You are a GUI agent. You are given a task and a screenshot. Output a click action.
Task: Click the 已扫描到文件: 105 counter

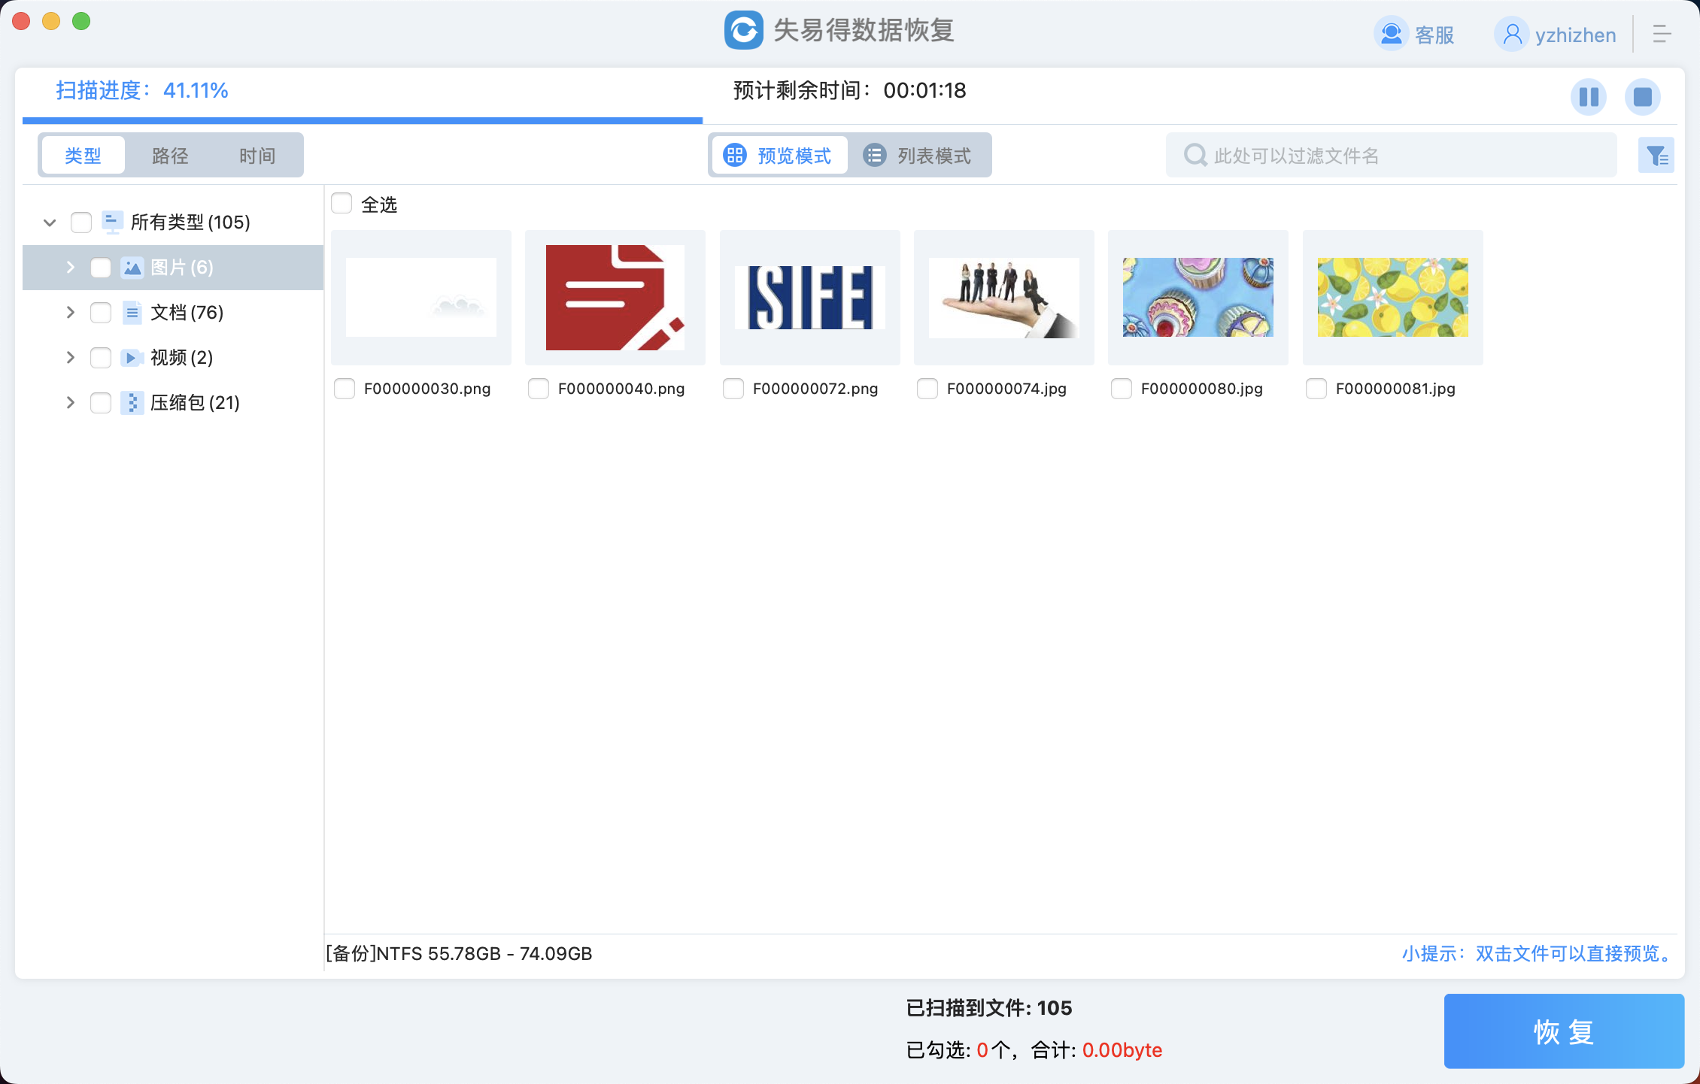(x=989, y=1008)
